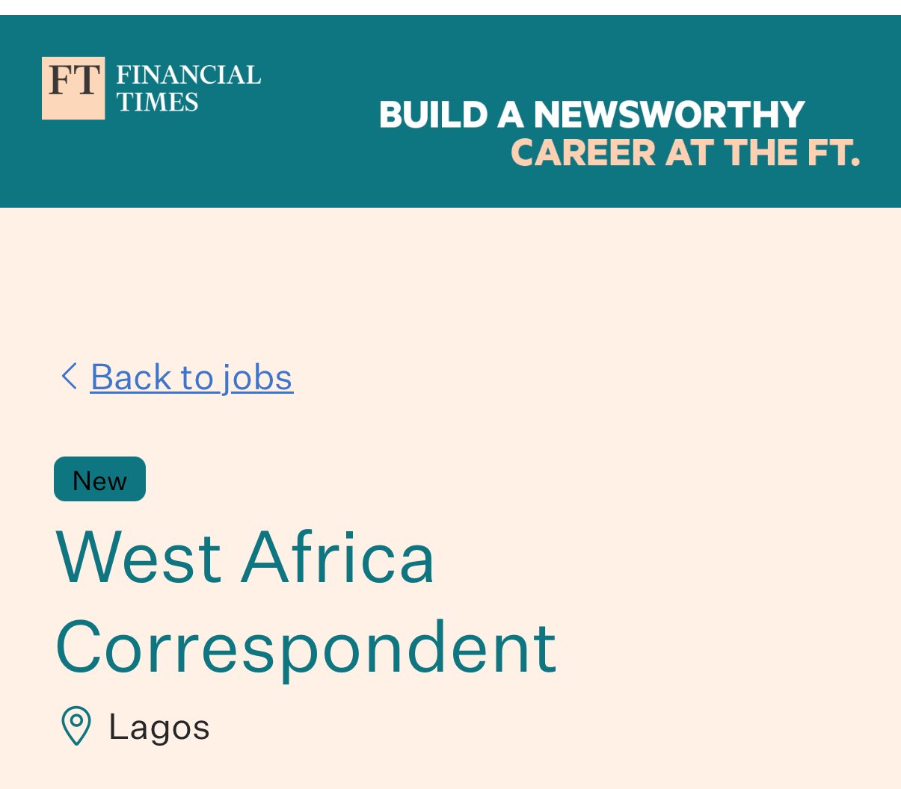The image size is (901, 789).
Task: Click the Correspondent title line
Action: pyautogui.click(x=306, y=647)
